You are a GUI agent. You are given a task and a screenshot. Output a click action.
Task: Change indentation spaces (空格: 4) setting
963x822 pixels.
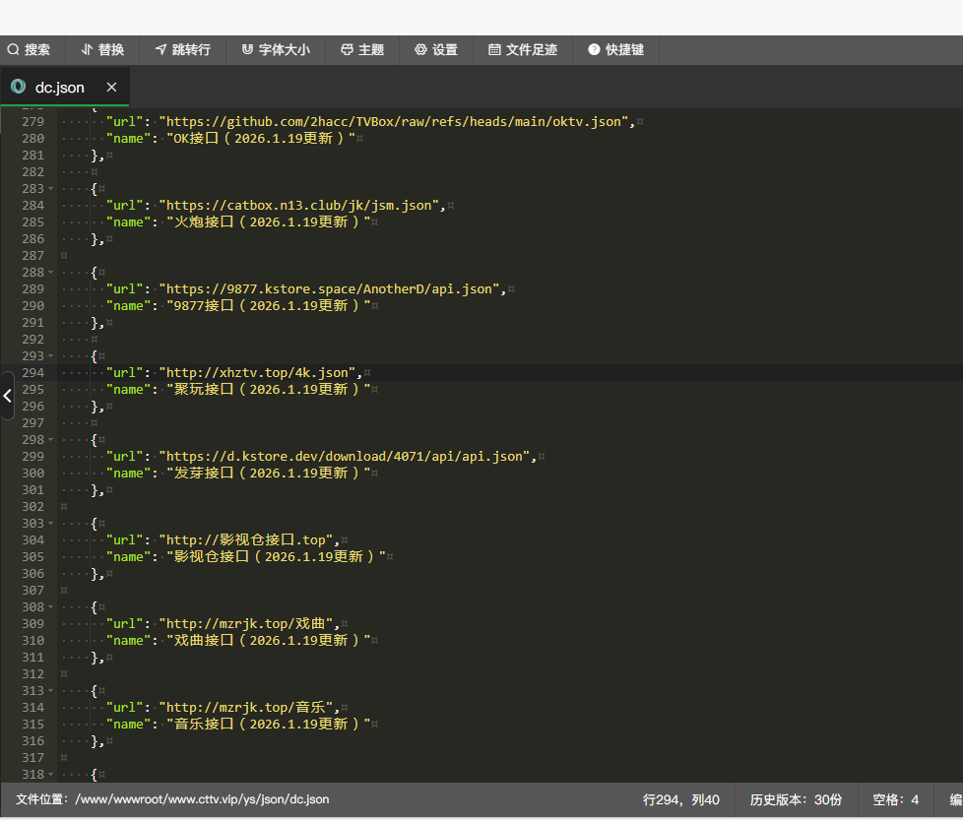pos(895,799)
